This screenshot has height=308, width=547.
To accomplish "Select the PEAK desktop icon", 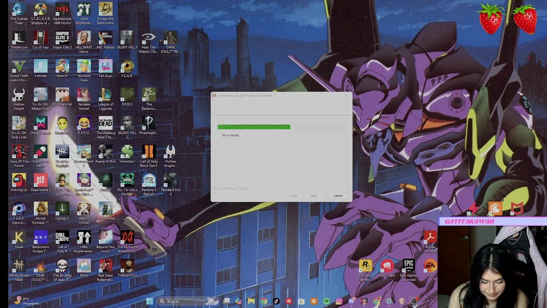I will tap(84, 269).
